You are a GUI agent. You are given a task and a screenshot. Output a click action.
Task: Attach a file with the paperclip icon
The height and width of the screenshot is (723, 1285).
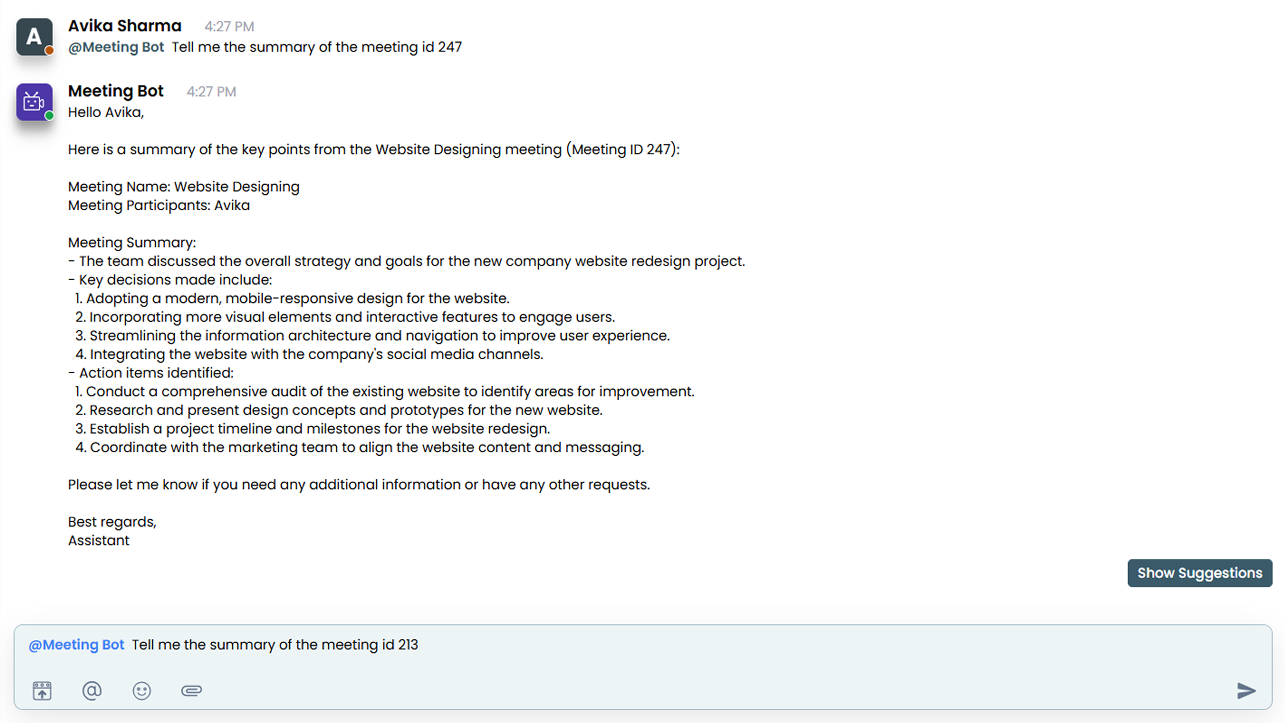click(192, 691)
